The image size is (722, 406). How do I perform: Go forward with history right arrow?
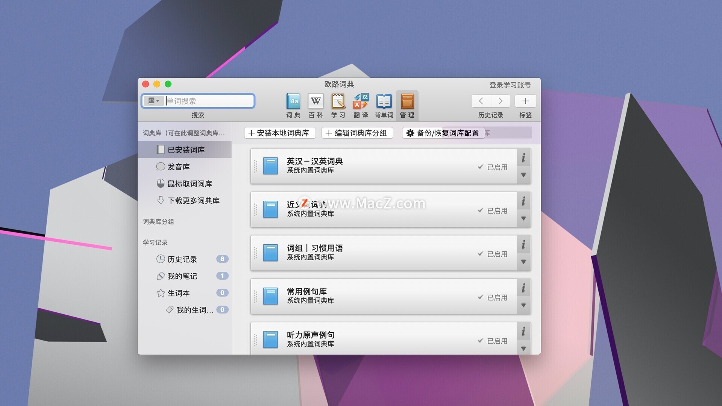(x=501, y=101)
